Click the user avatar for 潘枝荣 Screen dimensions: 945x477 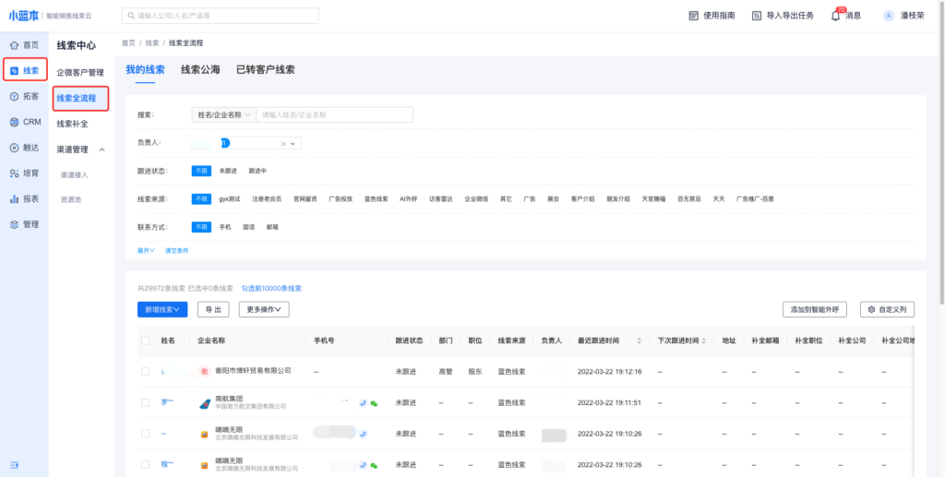[889, 16]
